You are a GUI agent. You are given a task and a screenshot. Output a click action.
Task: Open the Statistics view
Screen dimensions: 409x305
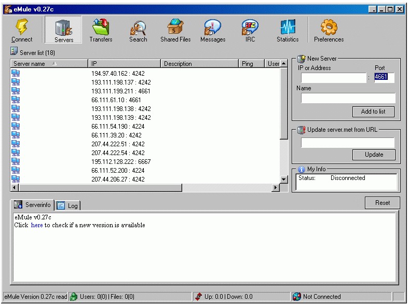coord(288,30)
